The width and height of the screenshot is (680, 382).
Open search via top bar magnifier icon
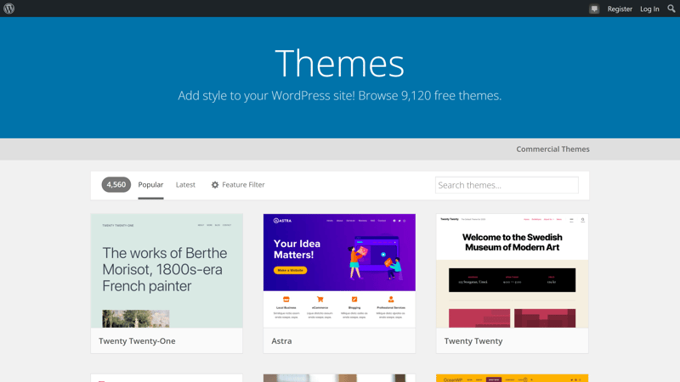point(671,8)
